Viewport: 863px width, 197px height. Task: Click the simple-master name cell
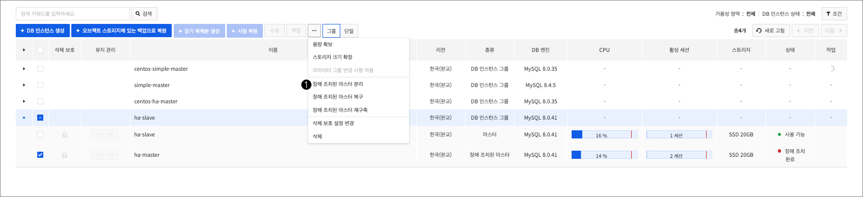152,85
